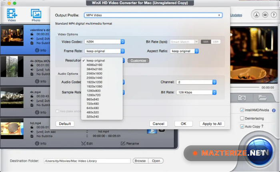Open Info for valentine's video
This screenshot has height=172, width=280.
pos(41,50)
